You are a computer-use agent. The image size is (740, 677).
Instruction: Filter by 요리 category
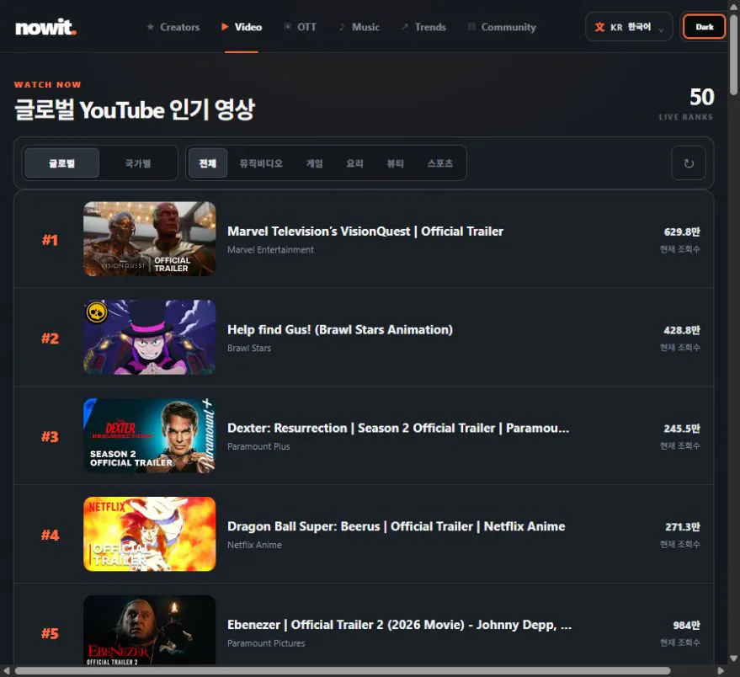pyautogui.click(x=355, y=163)
